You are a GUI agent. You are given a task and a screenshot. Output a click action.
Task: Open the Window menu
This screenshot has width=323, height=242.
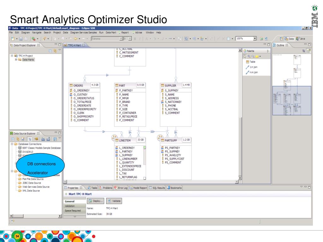150,32
